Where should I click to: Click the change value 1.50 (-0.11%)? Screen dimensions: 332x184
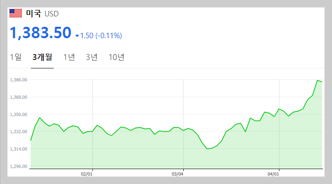pos(101,35)
